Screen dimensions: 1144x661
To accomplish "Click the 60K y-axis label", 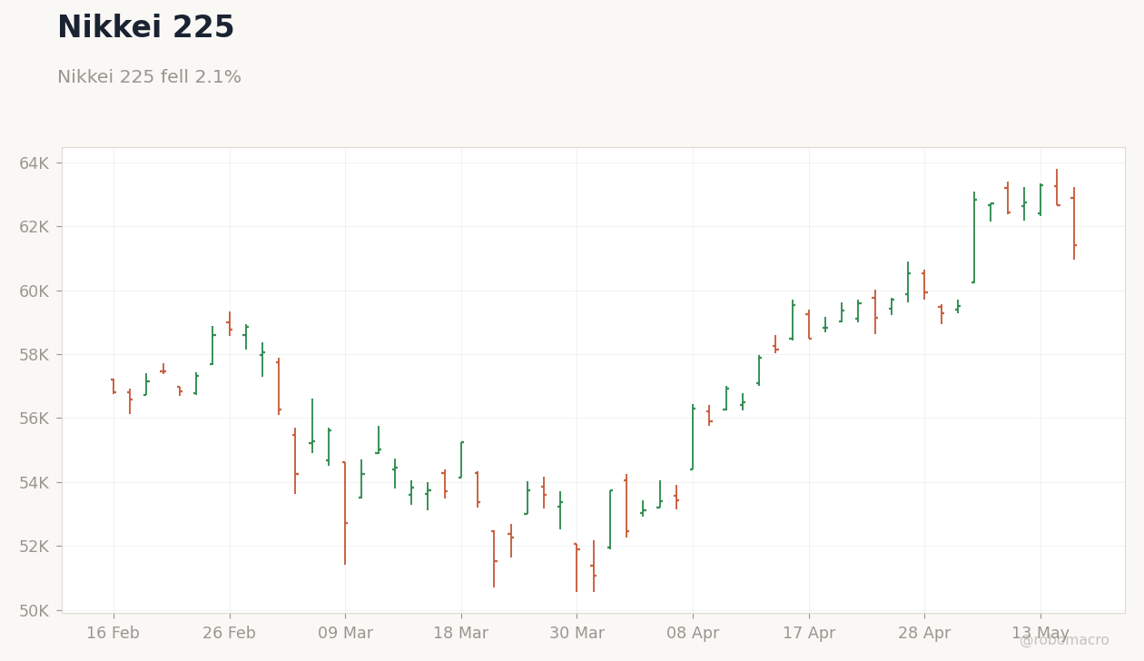I will pos(34,291).
